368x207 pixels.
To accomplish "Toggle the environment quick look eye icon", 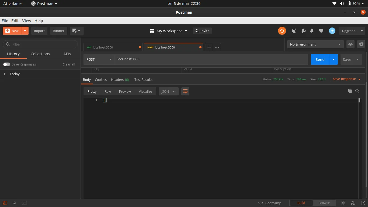I will pyautogui.click(x=350, y=44).
